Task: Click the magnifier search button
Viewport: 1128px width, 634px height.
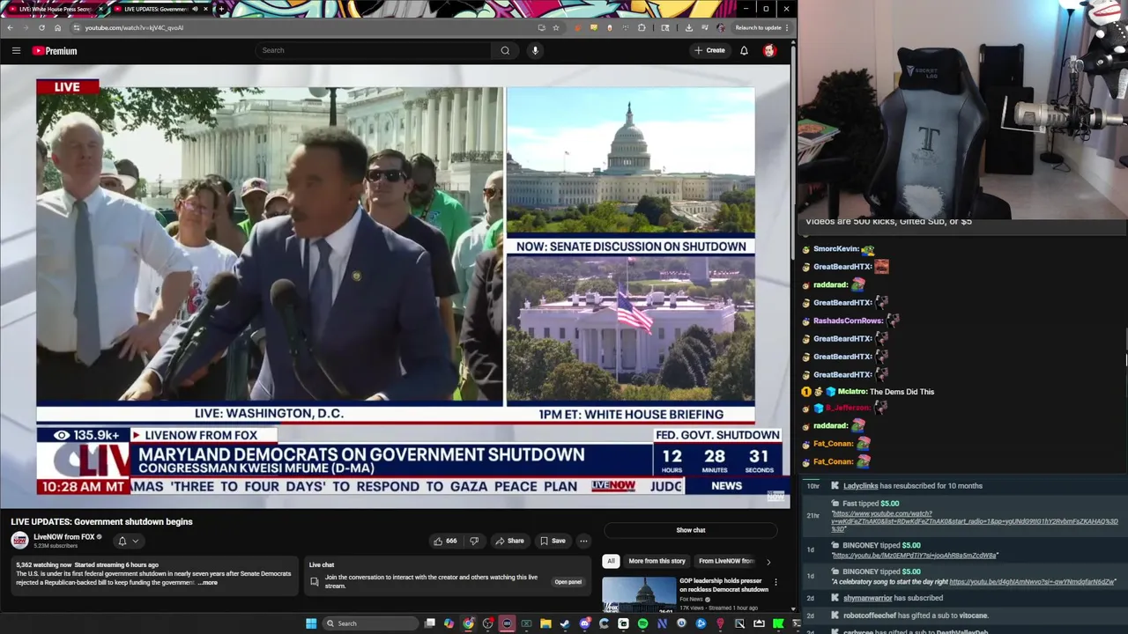Action: coord(505,50)
